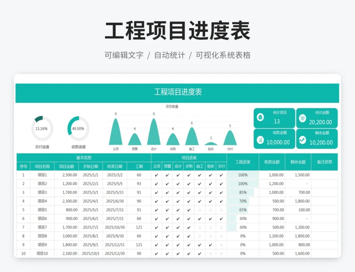Click the 工程进度 column header
The image size is (355, 272).
tap(243, 162)
